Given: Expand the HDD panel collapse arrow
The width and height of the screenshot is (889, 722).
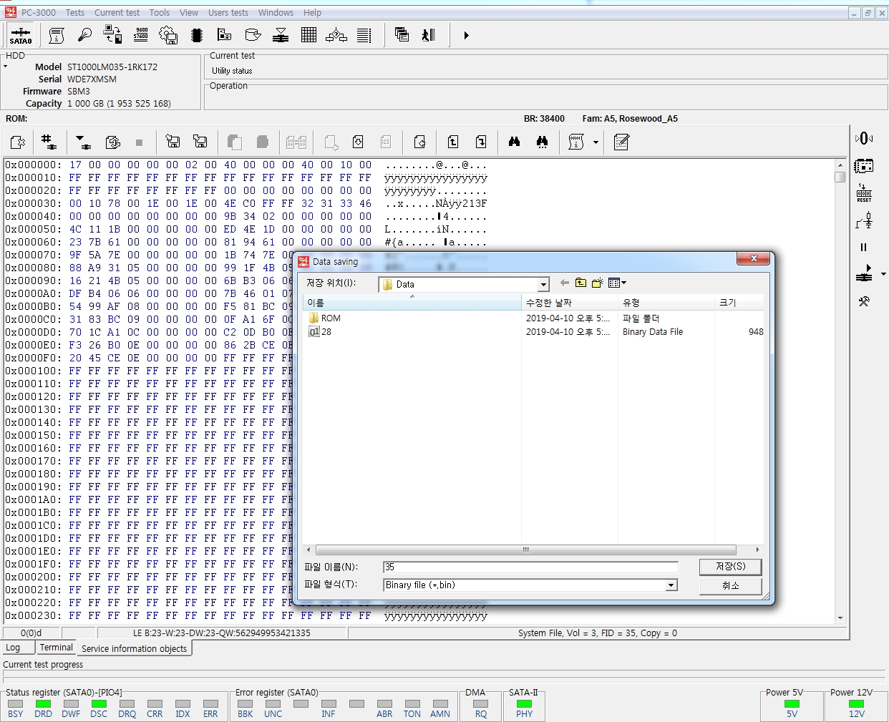Looking at the screenshot, I should pyautogui.click(x=5, y=67).
